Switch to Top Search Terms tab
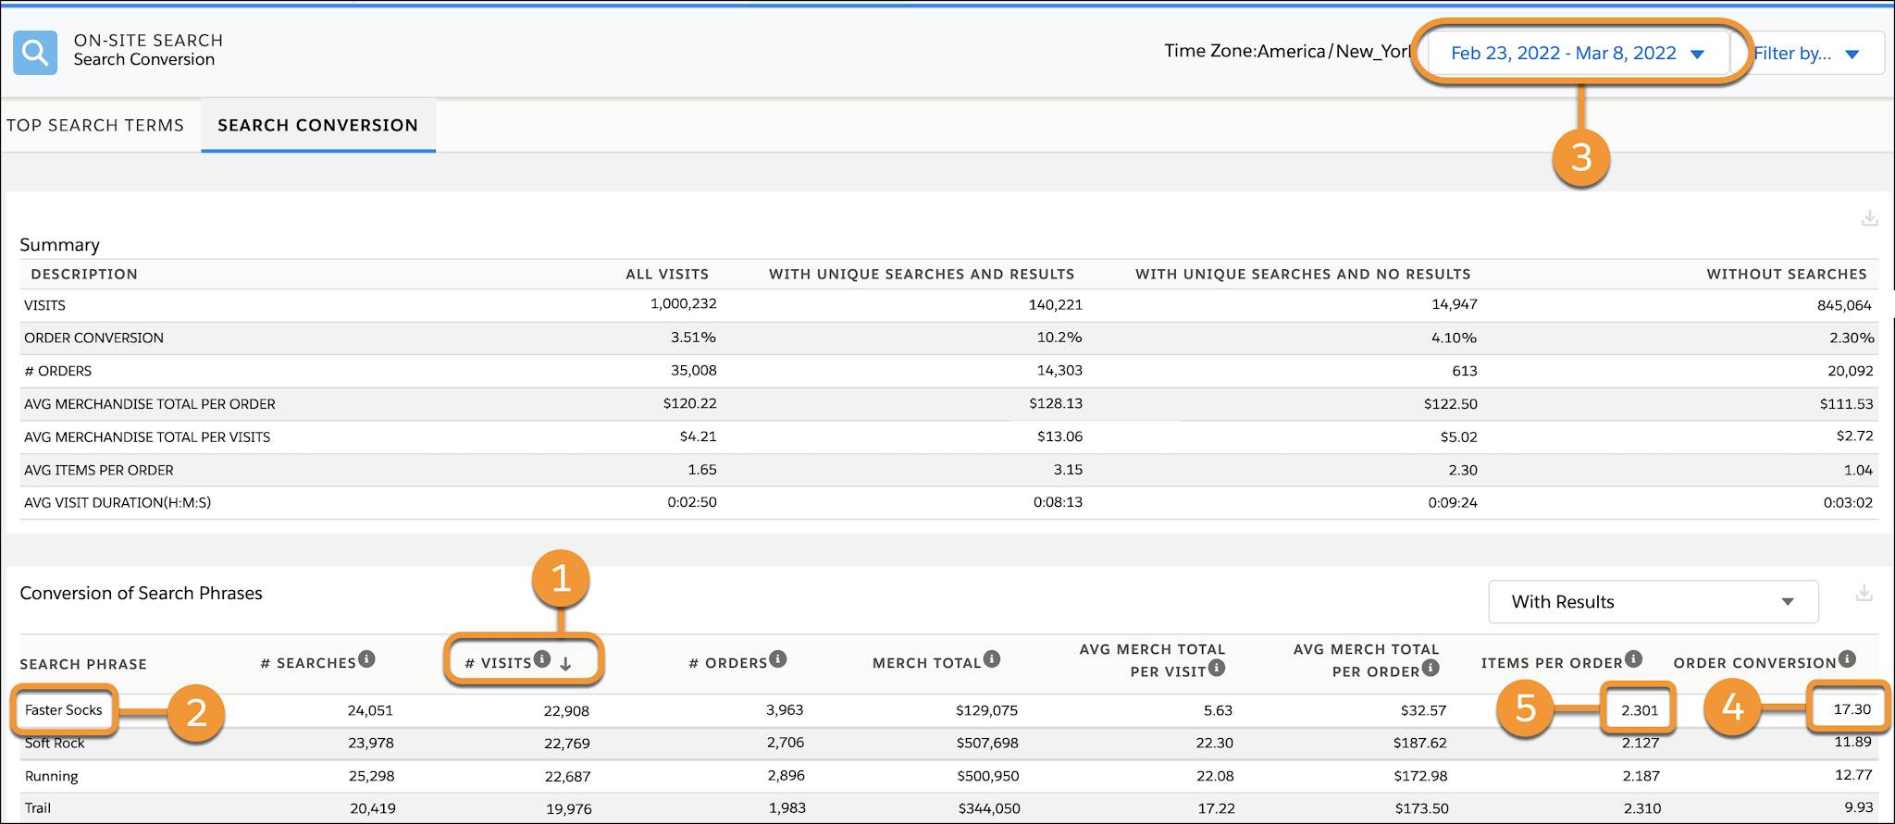 point(95,125)
